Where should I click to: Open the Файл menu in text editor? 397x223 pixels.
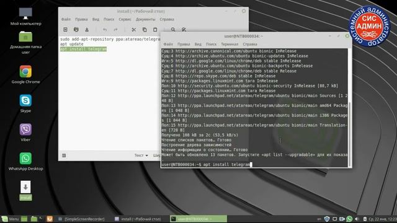(x=66, y=19)
